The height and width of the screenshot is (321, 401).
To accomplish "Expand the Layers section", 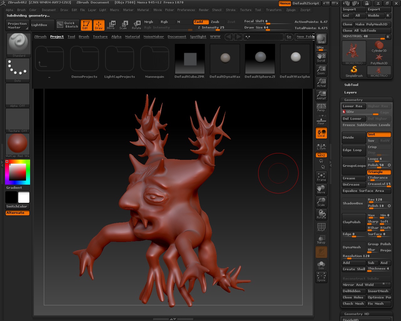I will click(x=350, y=92).
